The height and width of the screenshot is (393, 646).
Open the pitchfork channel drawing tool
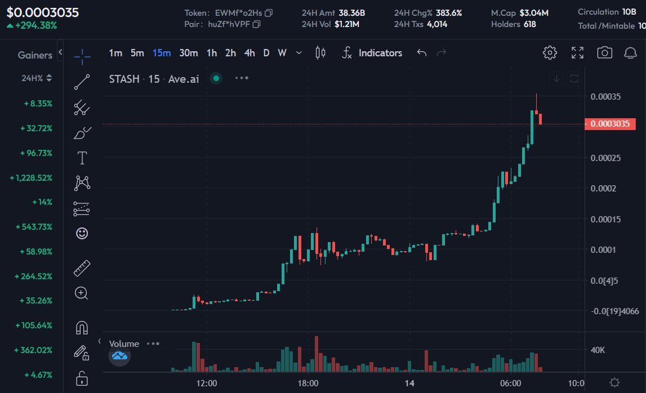tap(82, 108)
